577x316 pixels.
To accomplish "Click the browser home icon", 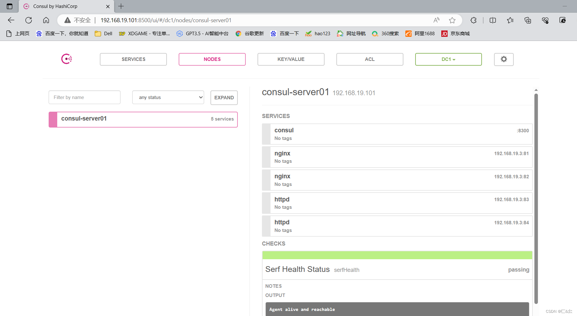I will click(x=46, y=20).
